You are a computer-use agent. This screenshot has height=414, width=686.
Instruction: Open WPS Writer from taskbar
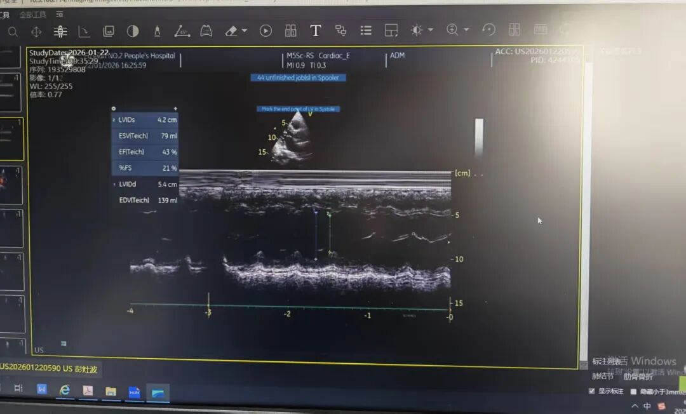pos(41,389)
